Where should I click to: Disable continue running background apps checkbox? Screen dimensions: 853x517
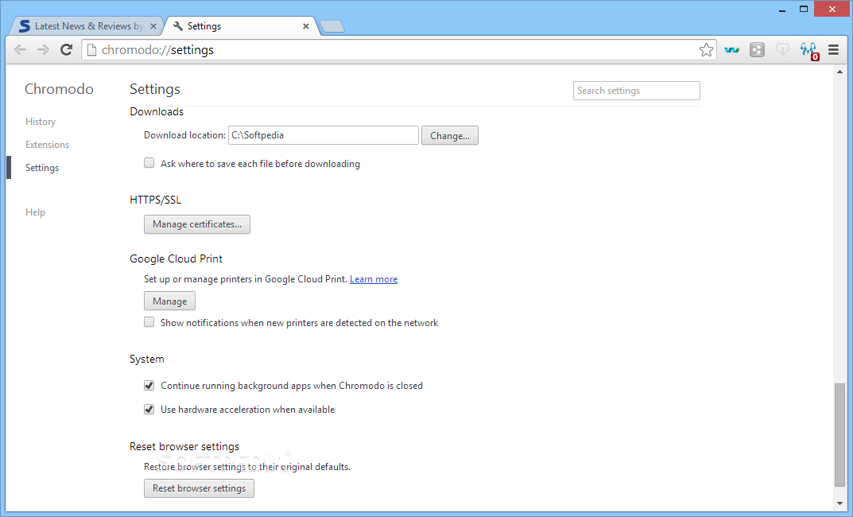click(149, 385)
